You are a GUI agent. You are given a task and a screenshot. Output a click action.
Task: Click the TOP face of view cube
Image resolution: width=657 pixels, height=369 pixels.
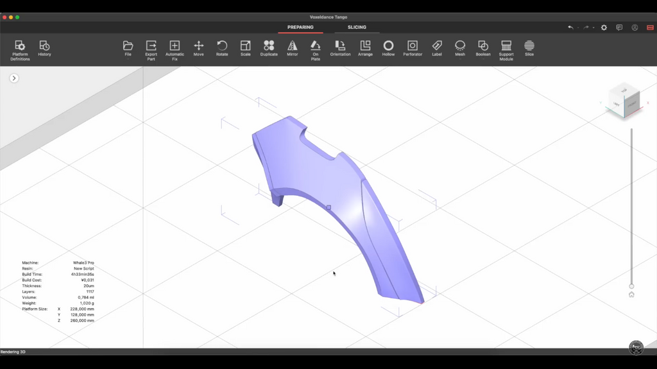624,90
